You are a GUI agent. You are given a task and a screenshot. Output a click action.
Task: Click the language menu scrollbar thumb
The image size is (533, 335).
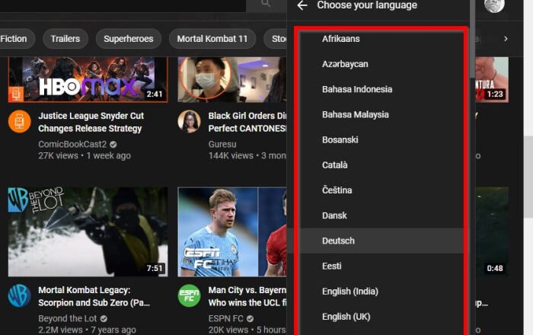473,39
